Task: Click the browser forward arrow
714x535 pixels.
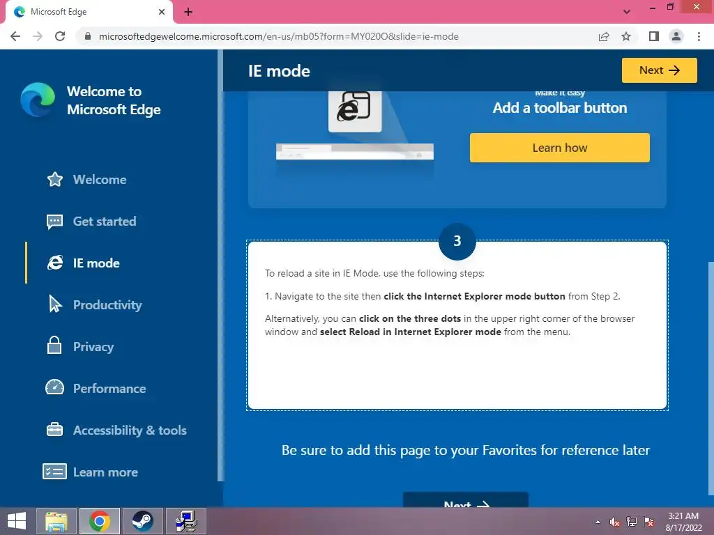Action: click(38, 36)
